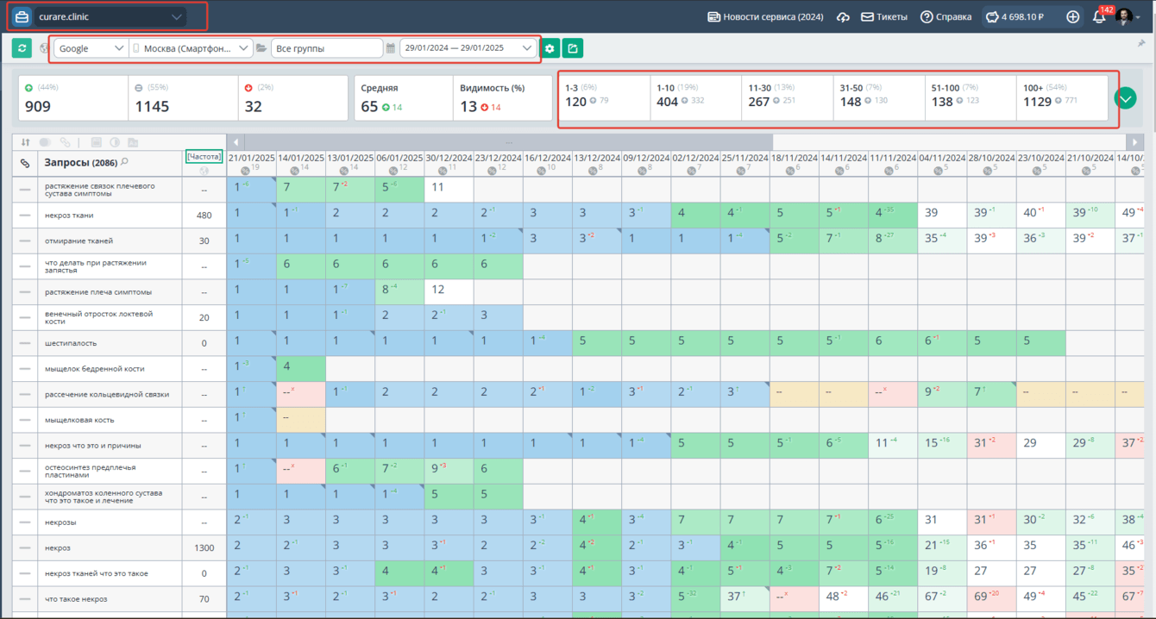
Task: Expand the stats panel with green chevron
Action: pos(1125,98)
